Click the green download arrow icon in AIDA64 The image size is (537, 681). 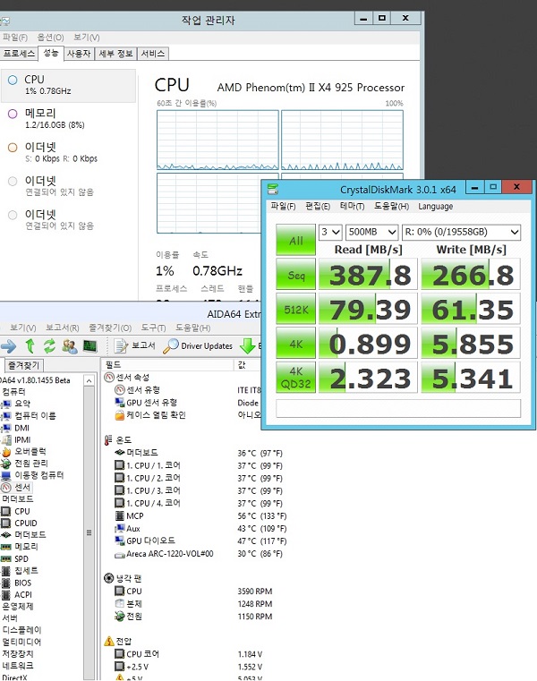[247, 345]
